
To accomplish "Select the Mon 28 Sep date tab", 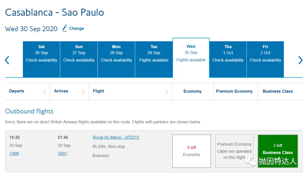I will pos(116,59).
